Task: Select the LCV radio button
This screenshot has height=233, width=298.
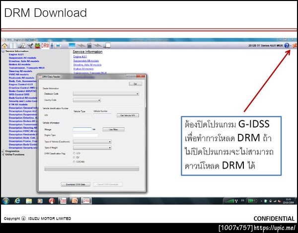Action: click(x=74, y=153)
